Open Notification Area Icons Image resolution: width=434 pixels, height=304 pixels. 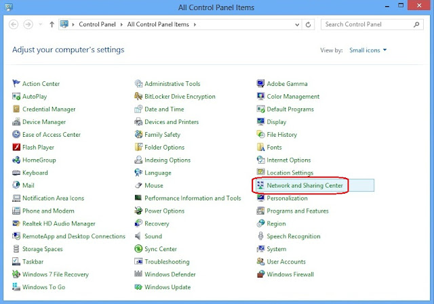pos(53,198)
